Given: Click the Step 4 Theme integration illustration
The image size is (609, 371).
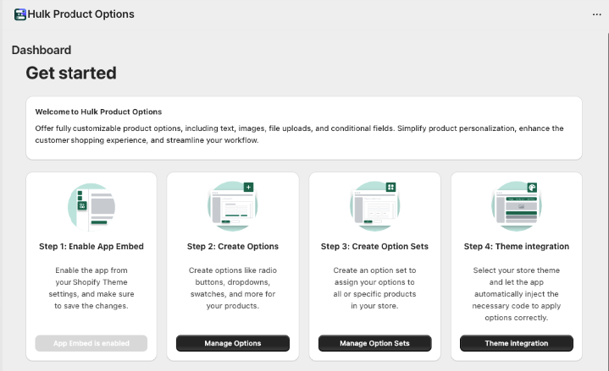Looking at the screenshot, I should pos(516,206).
